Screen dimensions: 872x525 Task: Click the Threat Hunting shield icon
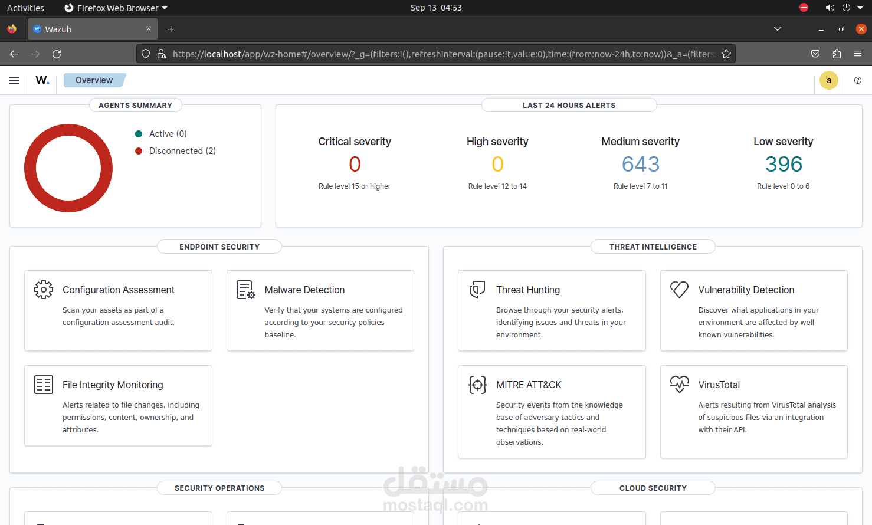coord(477,290)
